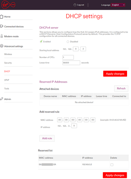This screenshot has width=131, height=179.
Task: Click the Lease time field
Action: [71, 63]
